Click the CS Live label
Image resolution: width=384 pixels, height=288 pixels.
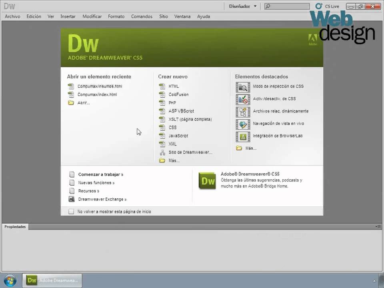pyautogui.click(x=332, y=6)
